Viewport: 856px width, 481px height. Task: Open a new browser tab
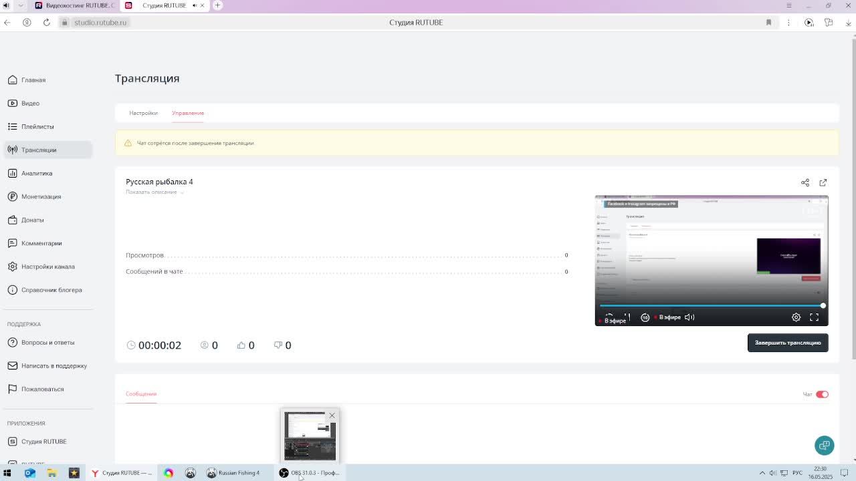click(x=217, y=5)
